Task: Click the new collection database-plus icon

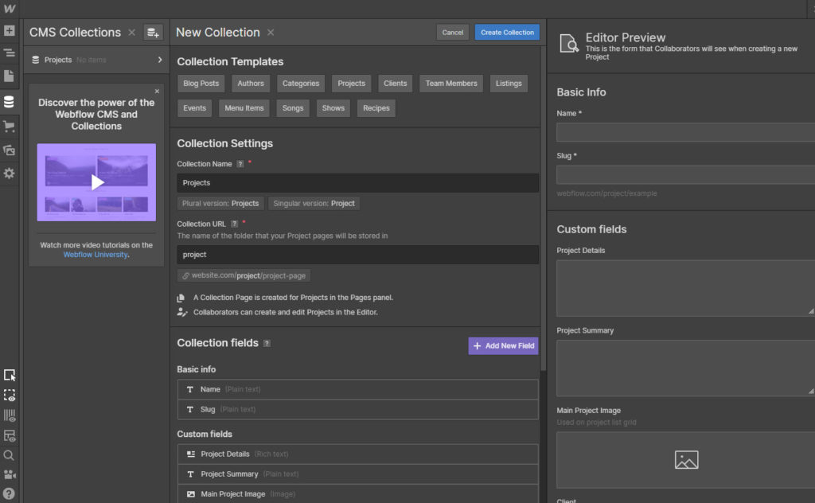Action: 153,33
